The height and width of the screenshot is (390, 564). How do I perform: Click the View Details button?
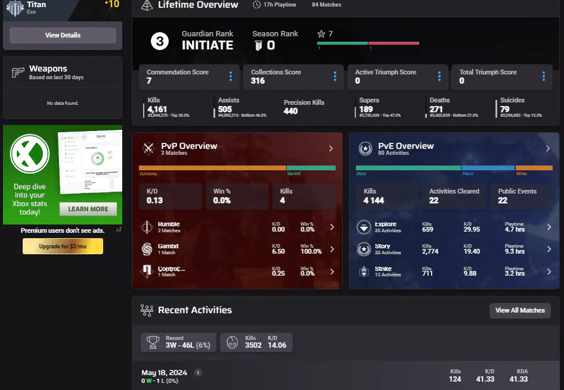pos(63,35)
